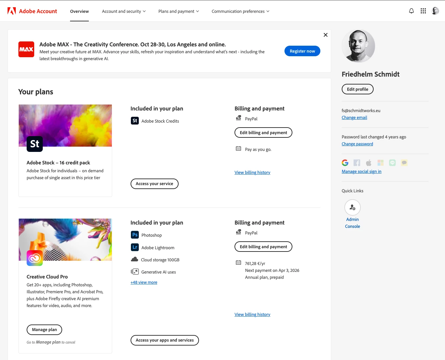Click 'Next payment on Apr 3, 2026' text
Image resolution: width=445 pixels, height=360 pixels.
pos(272,271)
